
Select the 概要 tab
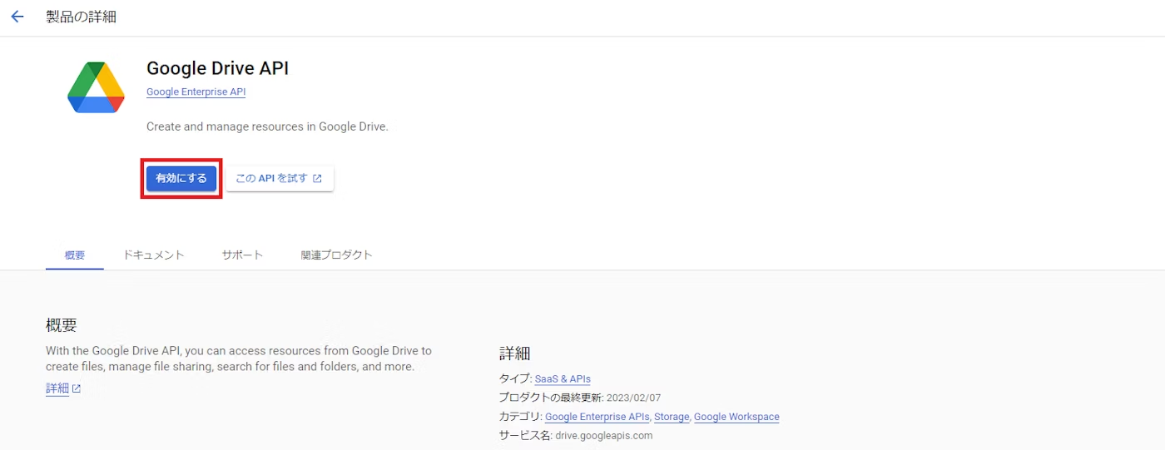(x=75, y=255)
